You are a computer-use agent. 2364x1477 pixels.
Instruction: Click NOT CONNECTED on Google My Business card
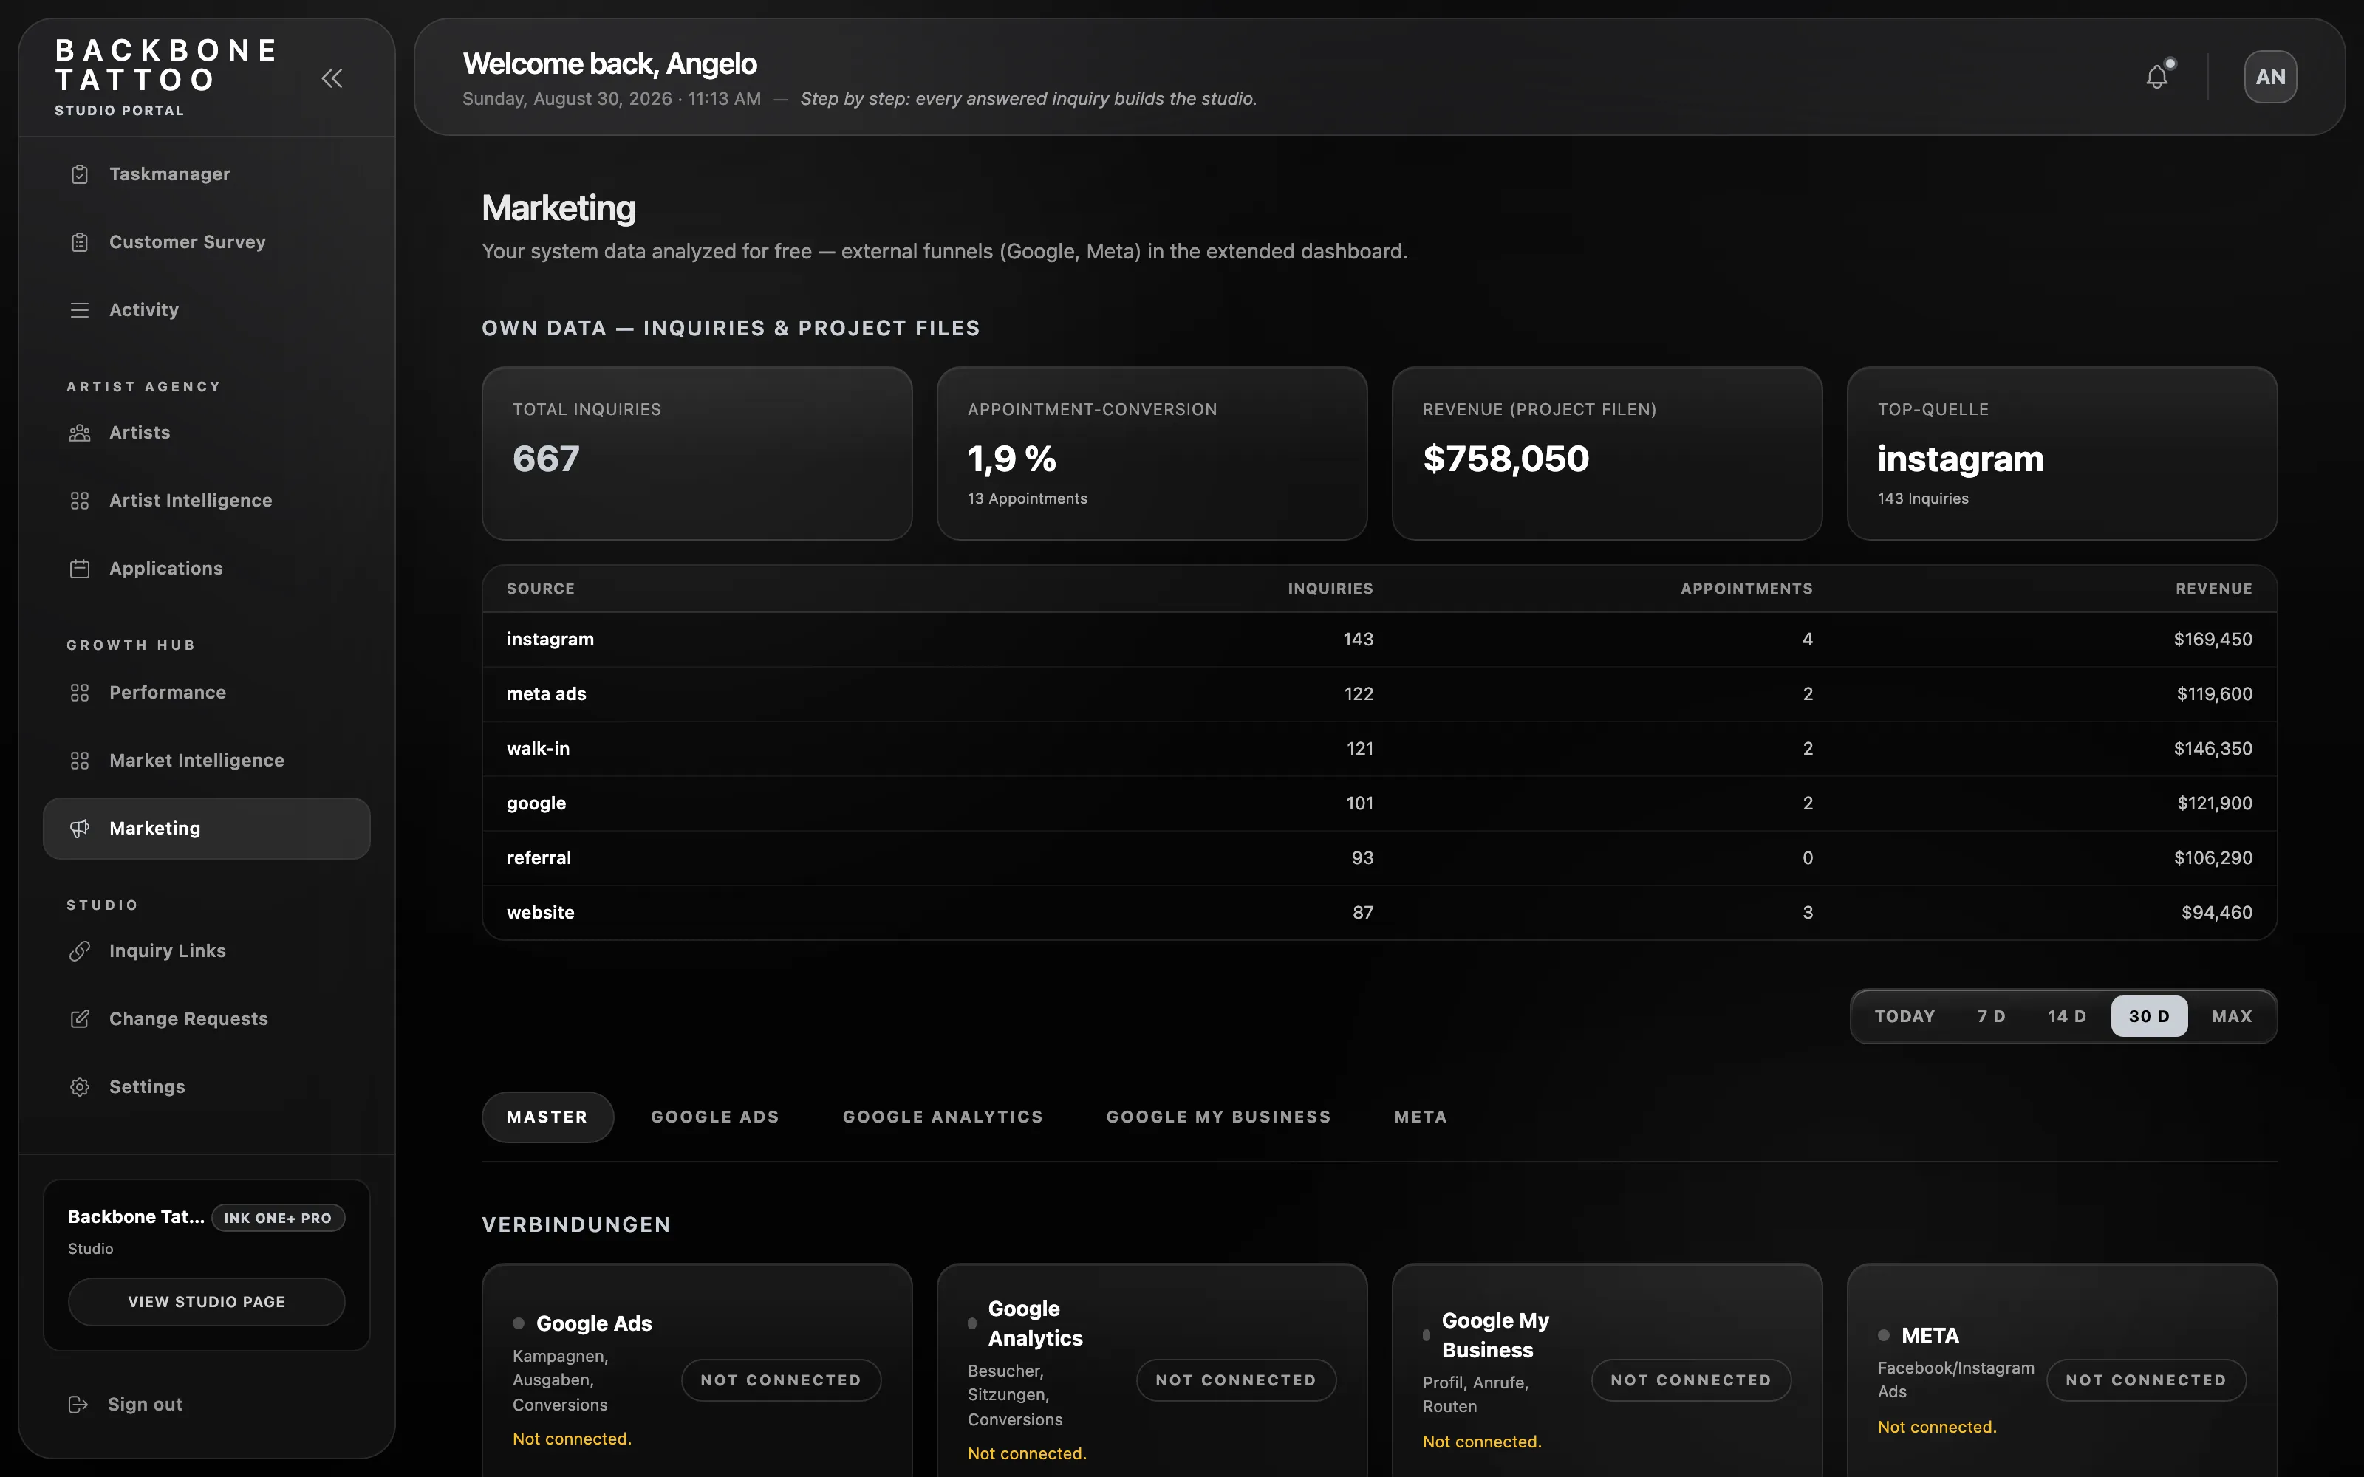[x=1691, y=1380]
